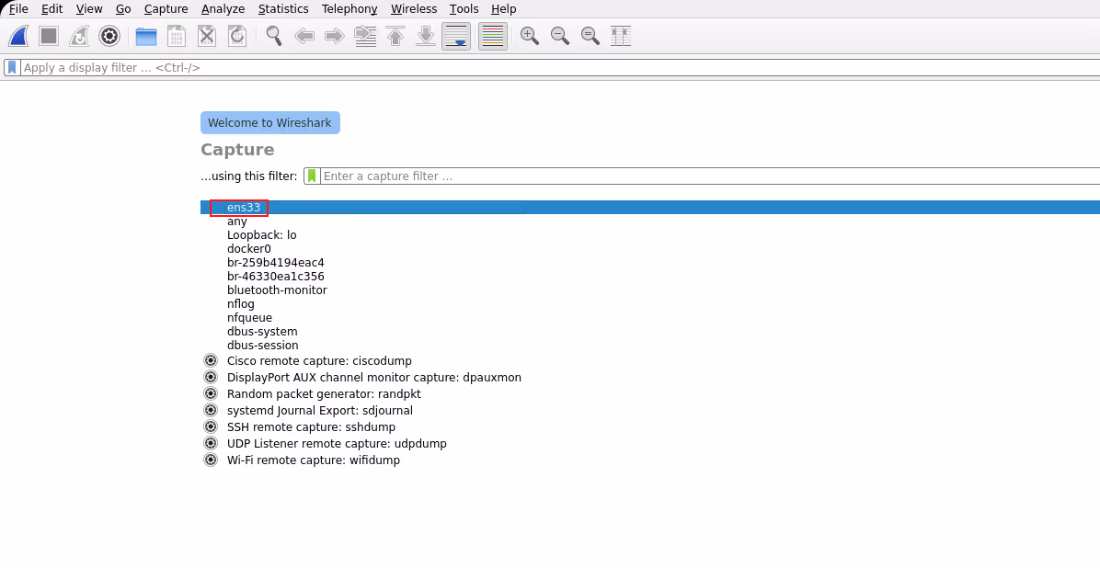Click the Zoom in toolbar icon
1100x568 pixels.
[x=529, y=36]
